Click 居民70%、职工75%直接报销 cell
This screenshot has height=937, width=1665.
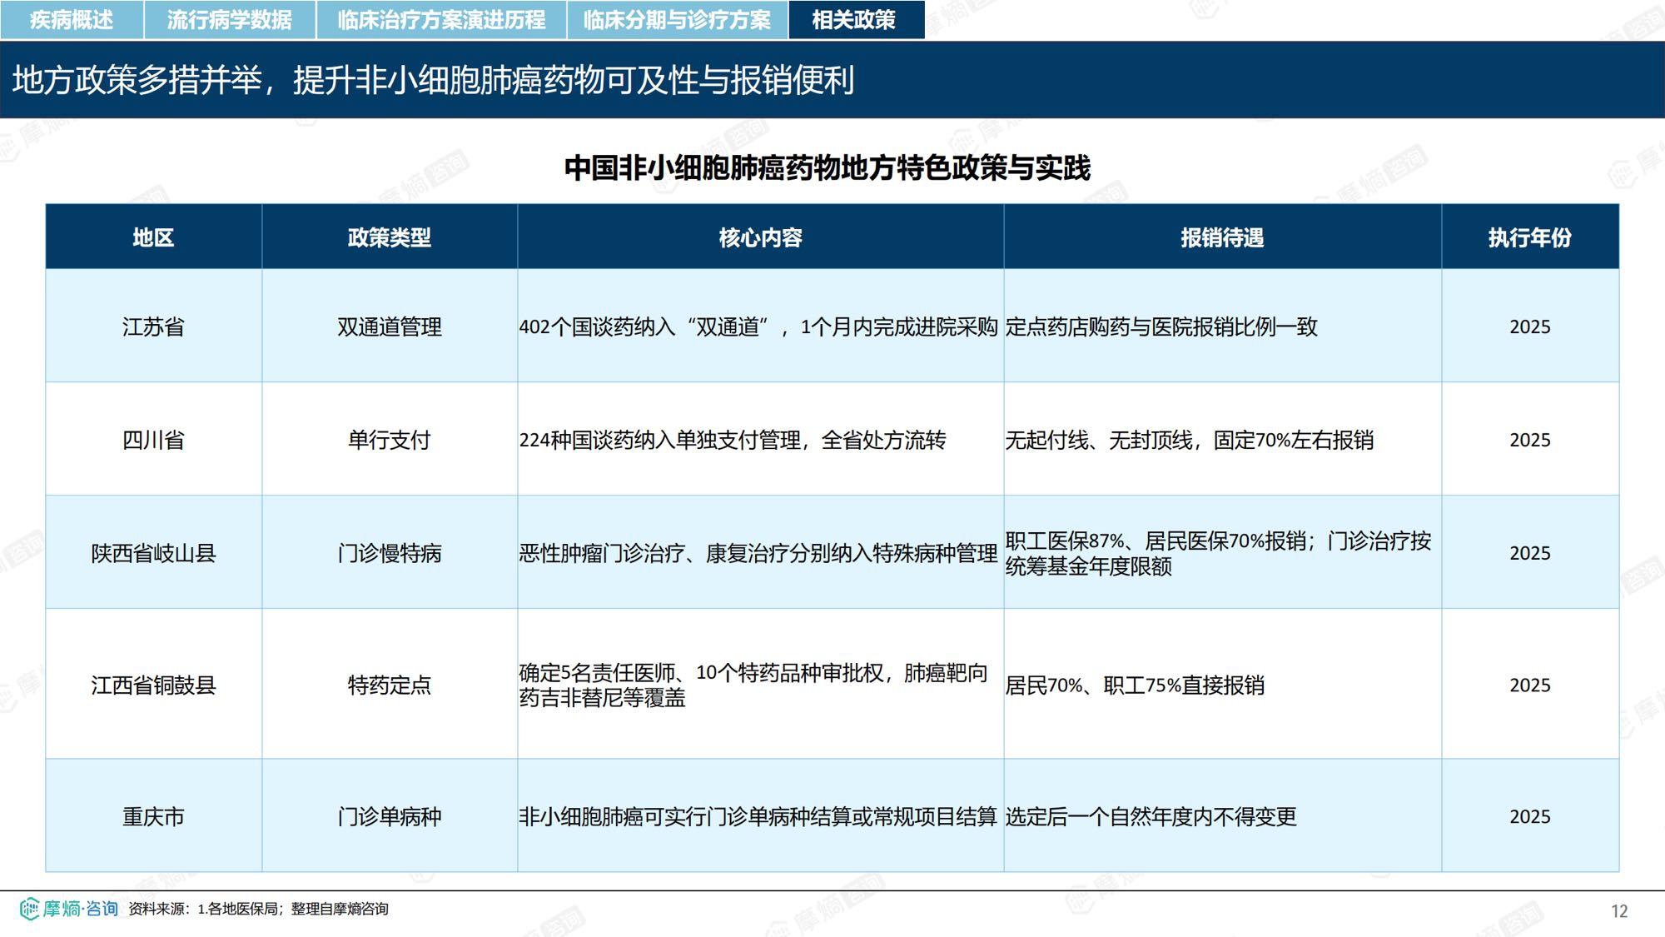pyautogui.click(x=1223, y=685)
